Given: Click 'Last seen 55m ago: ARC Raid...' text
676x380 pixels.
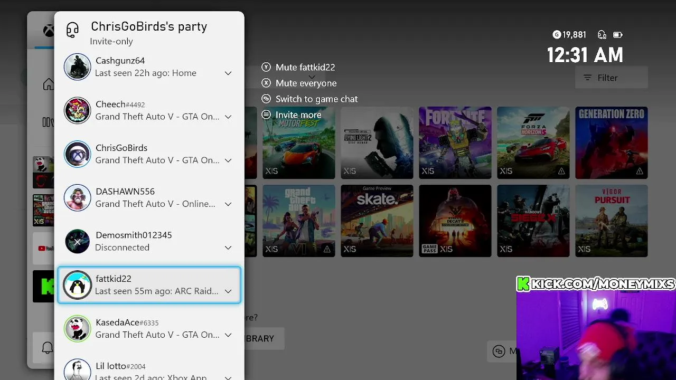Looking at the screenshot, I should click(157, 291).
